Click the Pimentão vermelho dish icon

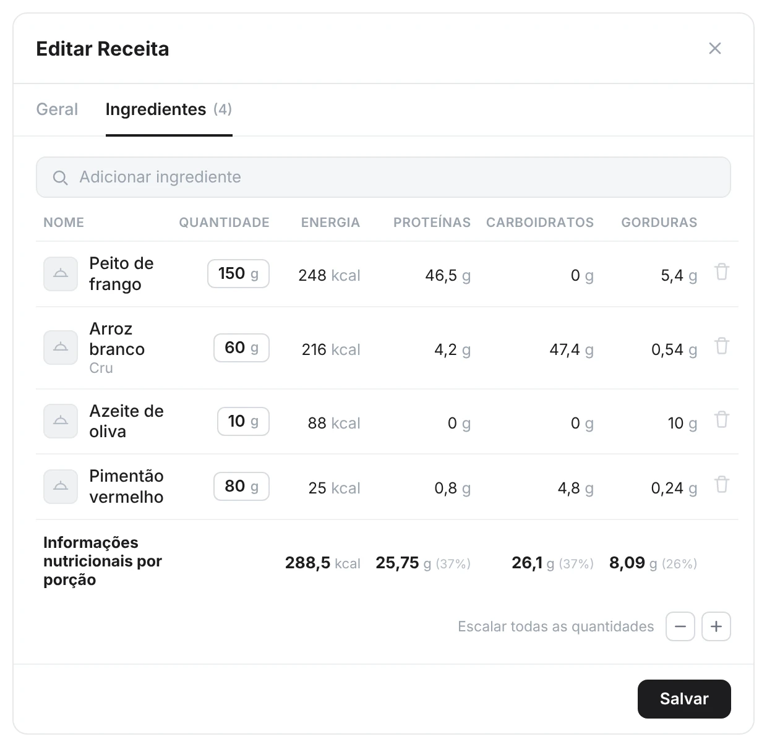click(x=61, y=487)
